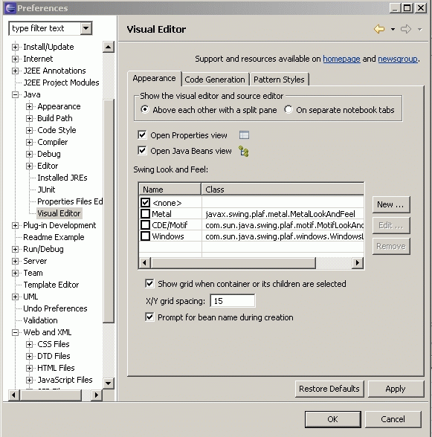Click the tree horizontal scroll left arrow
This screenshot has height=437, width=432.
(x=13, y=395)
